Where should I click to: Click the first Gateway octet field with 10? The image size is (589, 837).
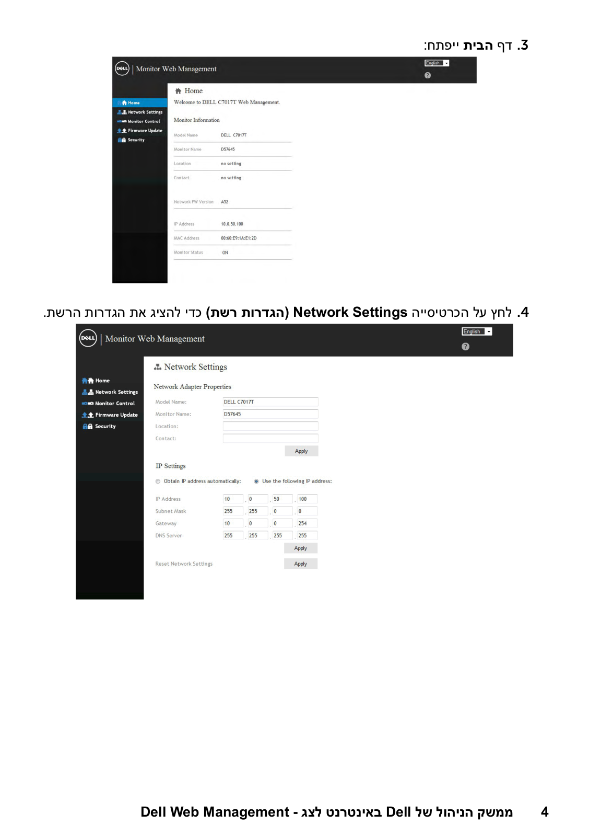(233, 523)
